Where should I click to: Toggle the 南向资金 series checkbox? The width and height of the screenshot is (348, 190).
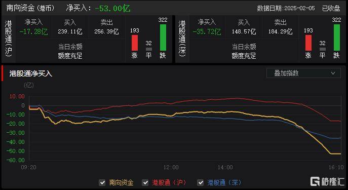[x=102, y=183]
